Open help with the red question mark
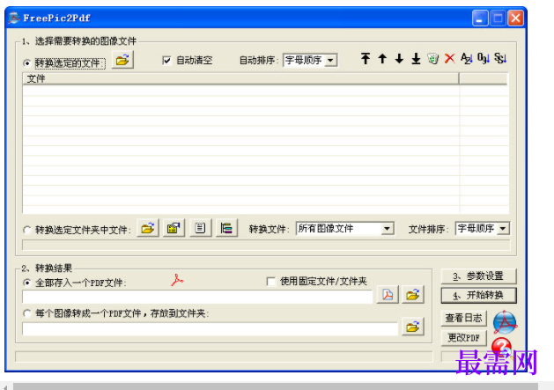Image resolution: width=554 pixels, height=390 pixels. click(x=501, y=346)
